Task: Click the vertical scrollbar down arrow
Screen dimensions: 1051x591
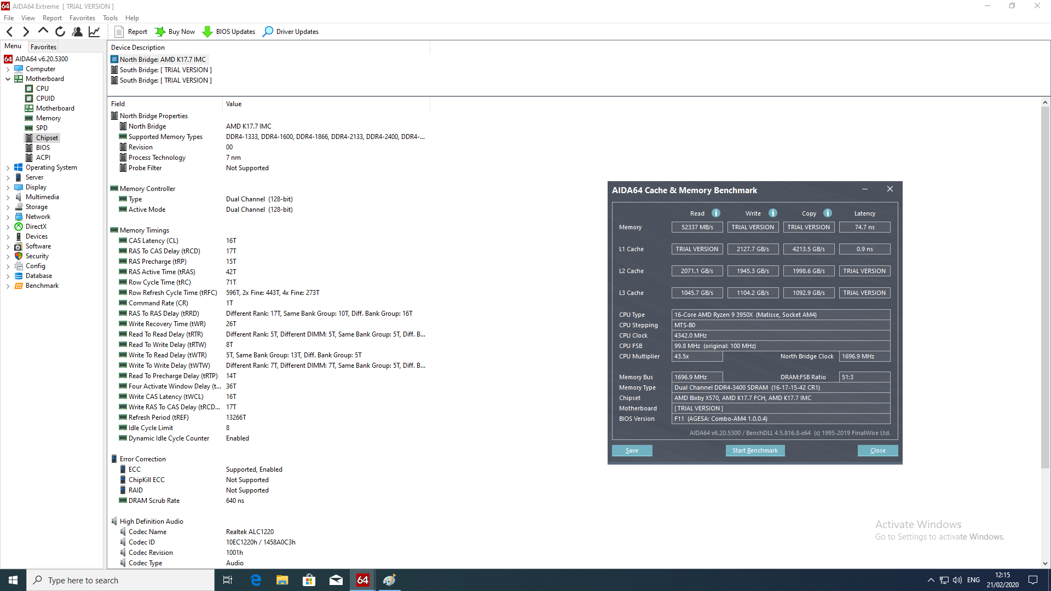Action: click(x=1045, y=564)
